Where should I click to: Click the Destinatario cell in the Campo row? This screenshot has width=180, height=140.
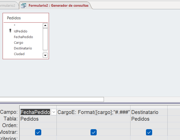pos(149,112)
